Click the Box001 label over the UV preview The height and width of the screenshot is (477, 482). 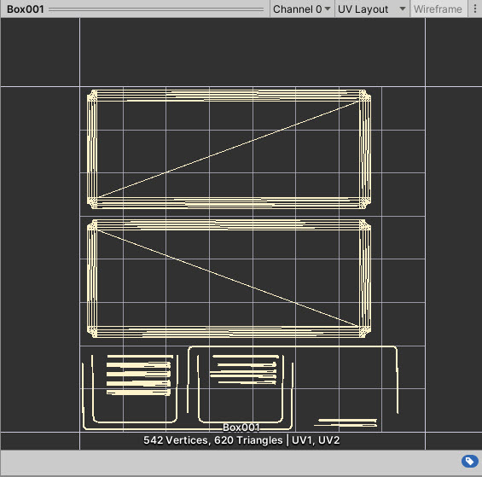(x=241, y=428)
